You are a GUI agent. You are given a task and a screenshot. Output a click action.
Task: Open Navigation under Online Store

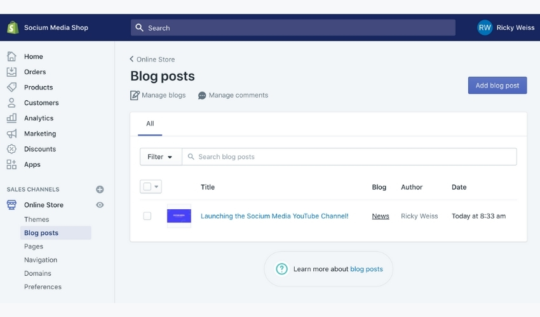41,260
